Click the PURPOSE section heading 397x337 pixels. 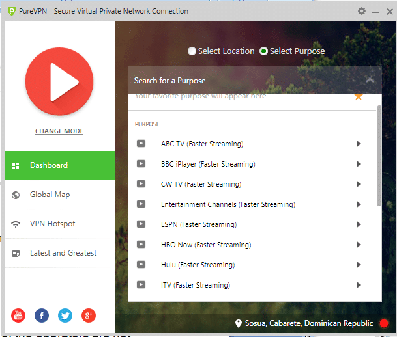click(x=147, y=124)
